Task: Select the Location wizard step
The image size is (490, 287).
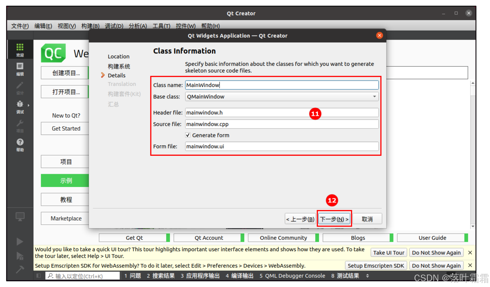Action: click(x=119, y=56)
